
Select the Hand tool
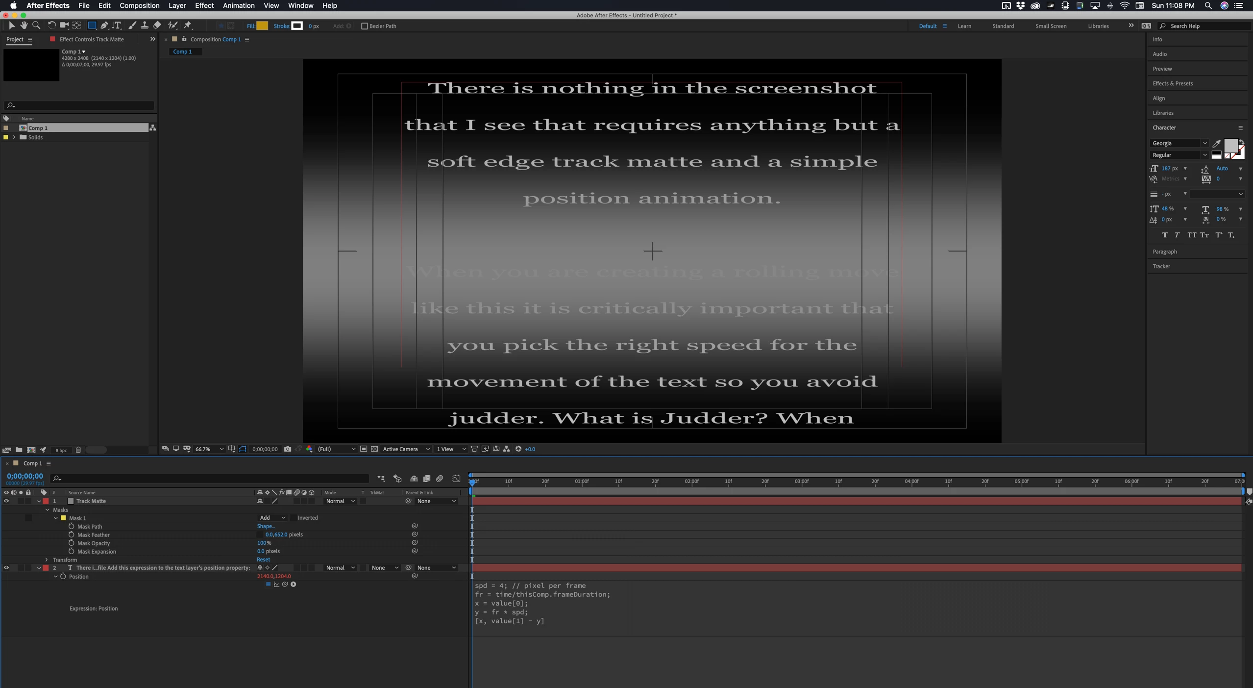[24, 25]
